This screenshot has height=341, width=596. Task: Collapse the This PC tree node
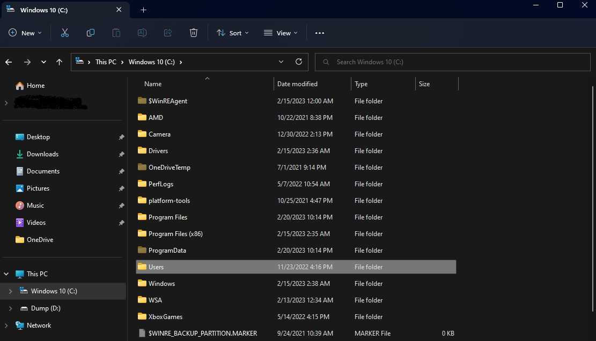(x=6, y=274)
